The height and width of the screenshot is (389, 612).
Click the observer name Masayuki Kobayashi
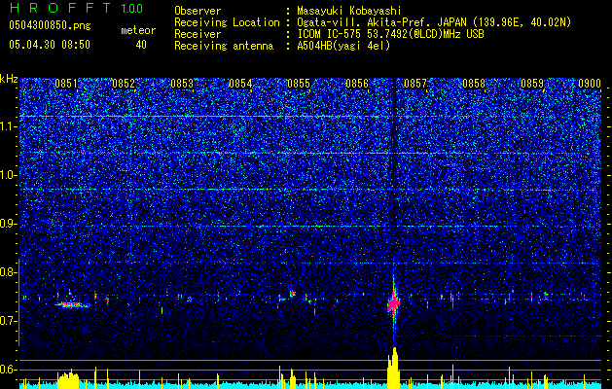tap(349, 11)
